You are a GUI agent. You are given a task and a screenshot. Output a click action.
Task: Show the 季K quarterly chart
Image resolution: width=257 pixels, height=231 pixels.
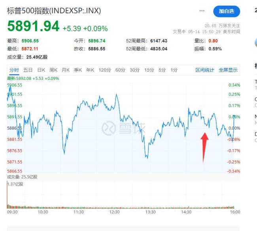coord(79,70)
